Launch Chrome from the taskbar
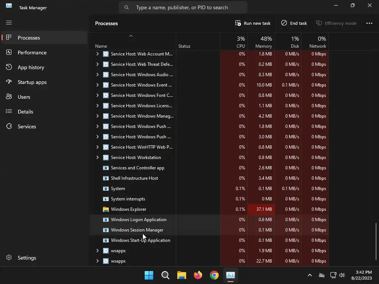Image resolution: width=379 pixels, height=284 pixels. (214, 275)
